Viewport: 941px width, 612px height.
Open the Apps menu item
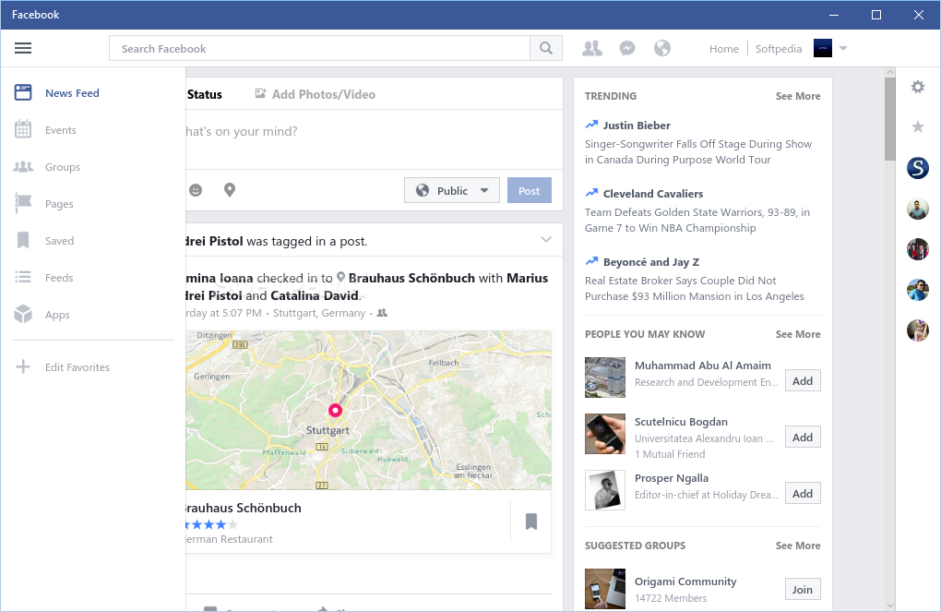(57, 315)
